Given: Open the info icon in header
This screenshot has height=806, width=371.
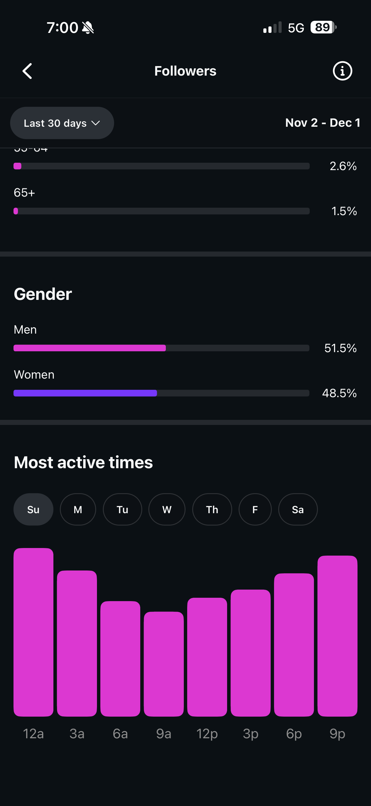Looking at the screenshot, I should coord(342,71).
